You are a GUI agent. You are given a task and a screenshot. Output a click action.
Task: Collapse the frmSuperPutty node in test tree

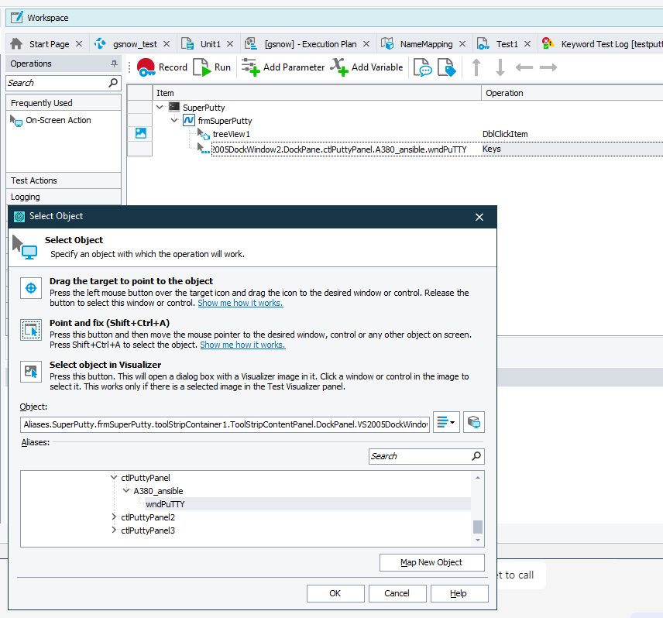pos(175,121)
